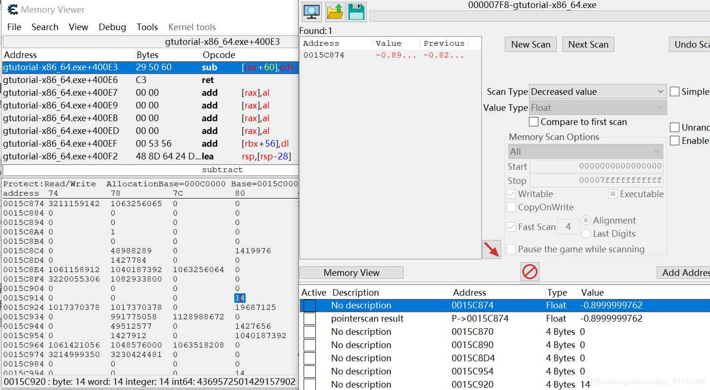Activate checkbox for pointerscan result entry

(x=310, y=319)
